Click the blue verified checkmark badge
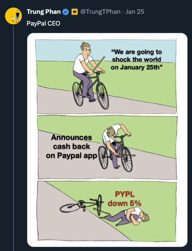192x251 pixels. click(x=65, y=12)
